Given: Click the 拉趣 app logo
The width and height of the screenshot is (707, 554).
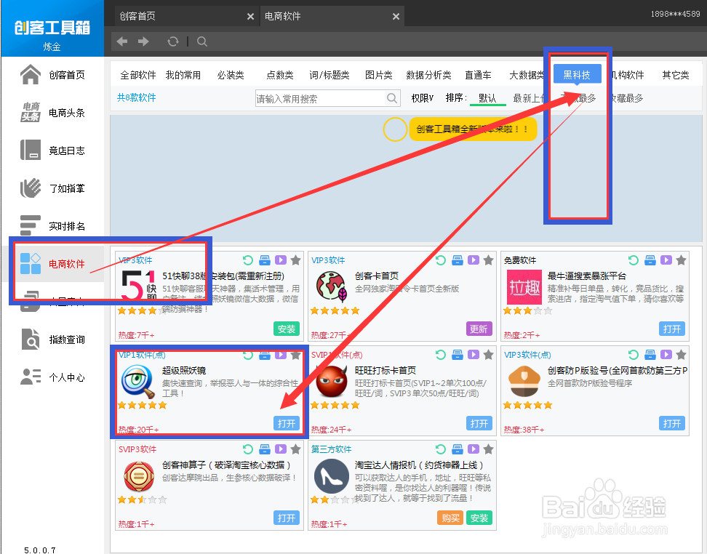Looking at the screenshot, I should pyautogui.click(x=524, y=286).
